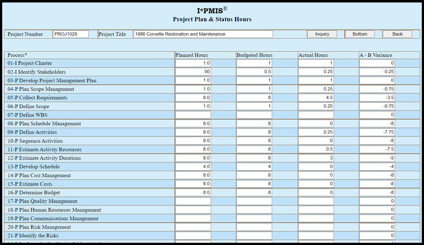This screenshot has height=245, width=424.
Task: Edit Planned Hours for 13-P Develop Schedule
Action: point(193,167)
